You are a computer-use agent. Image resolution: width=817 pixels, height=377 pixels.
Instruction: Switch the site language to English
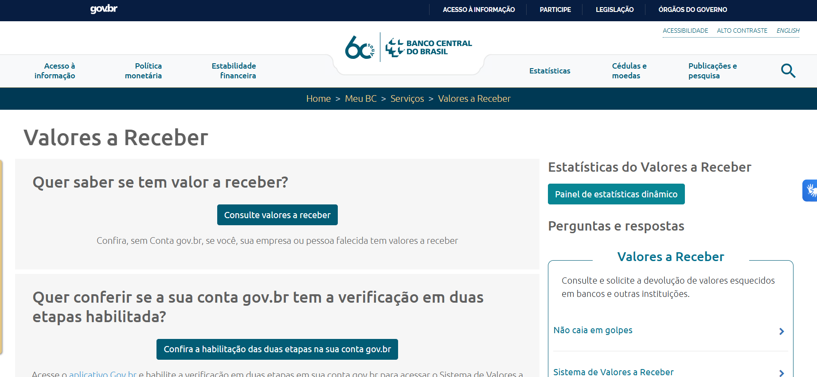788,31
